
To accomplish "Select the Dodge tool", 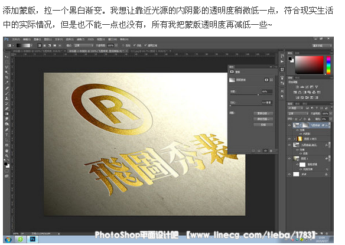I will 6,124.
